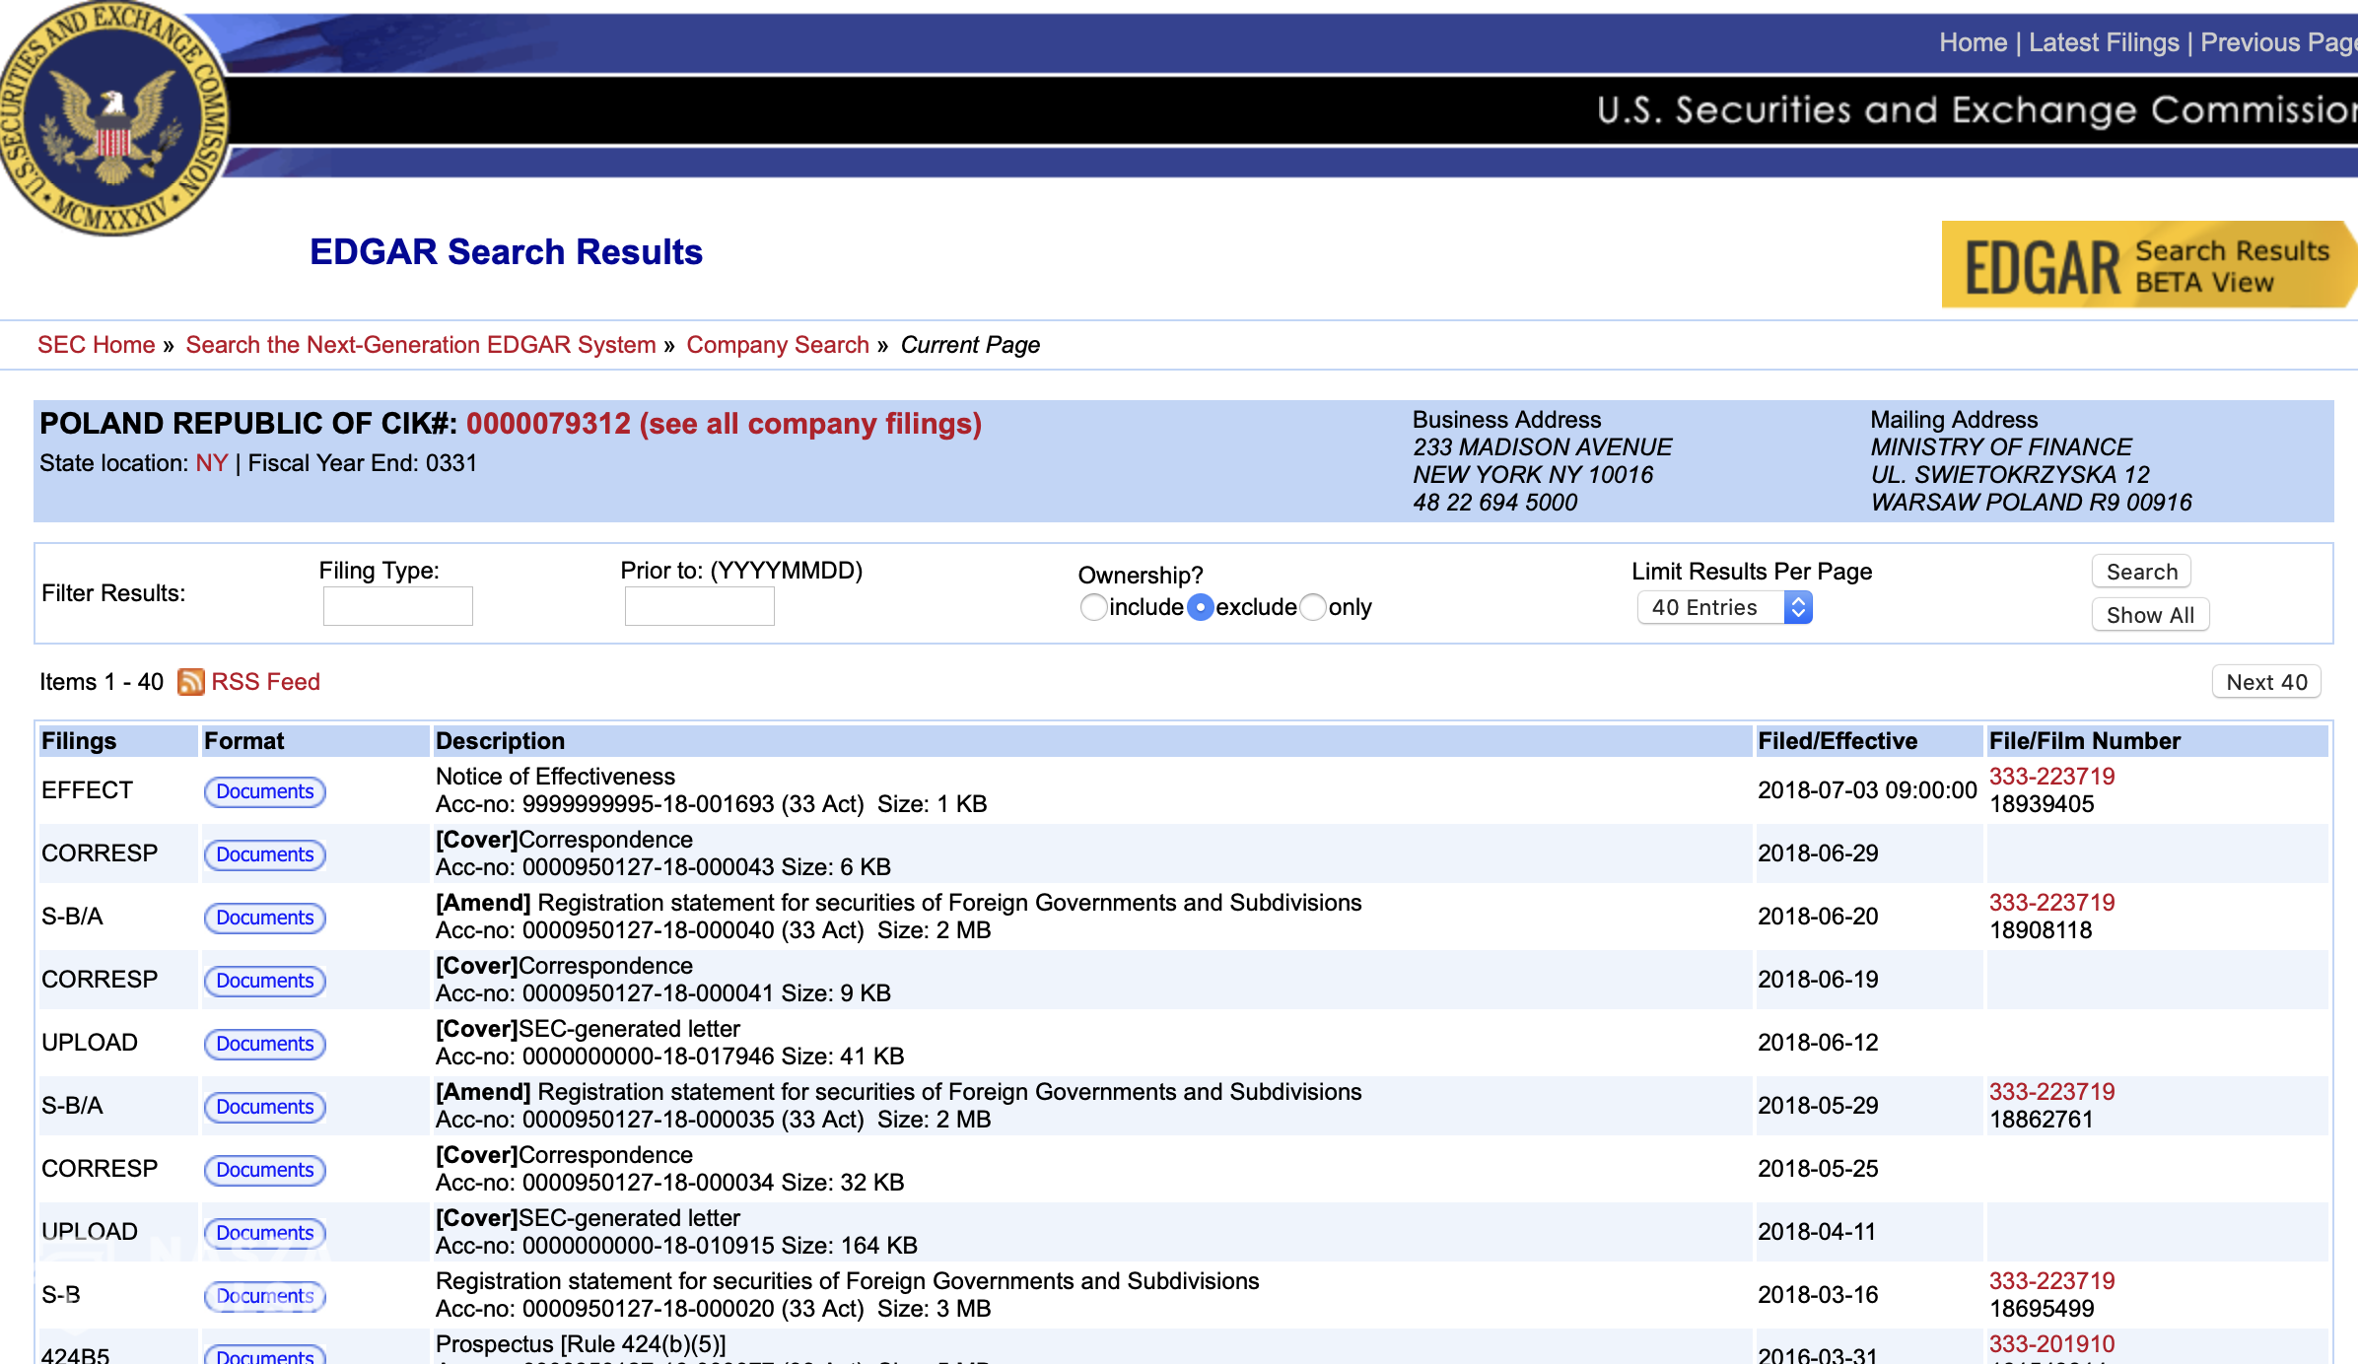Open Documents for S-B/A filed 2018-05-29

pyautogui.click(x=265, y=1107)
